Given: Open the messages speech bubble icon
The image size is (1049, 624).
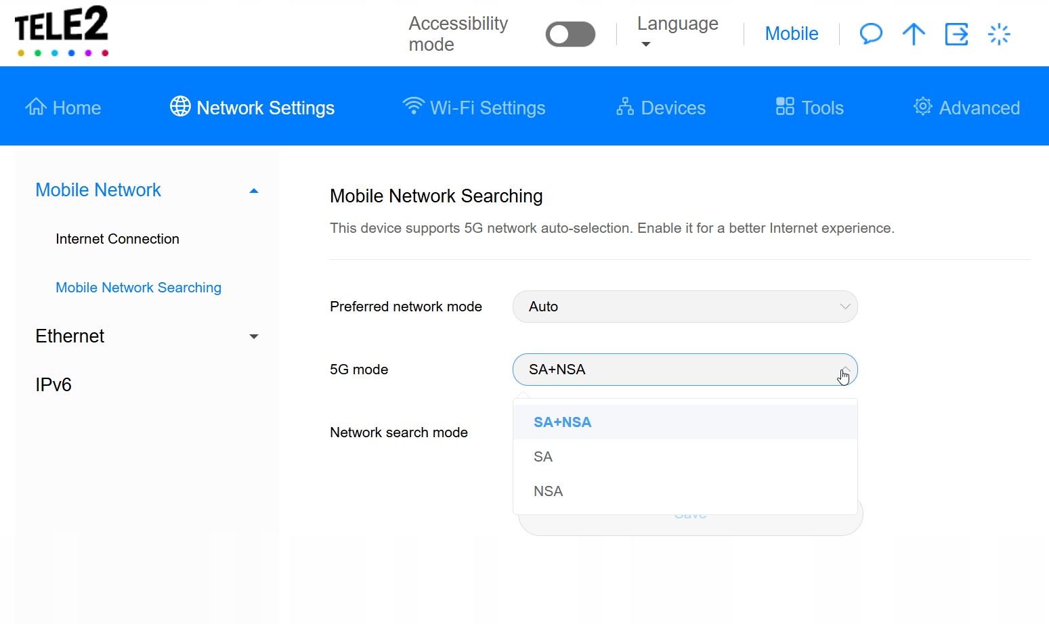Looking at the screenshot, I should (871, 34).
